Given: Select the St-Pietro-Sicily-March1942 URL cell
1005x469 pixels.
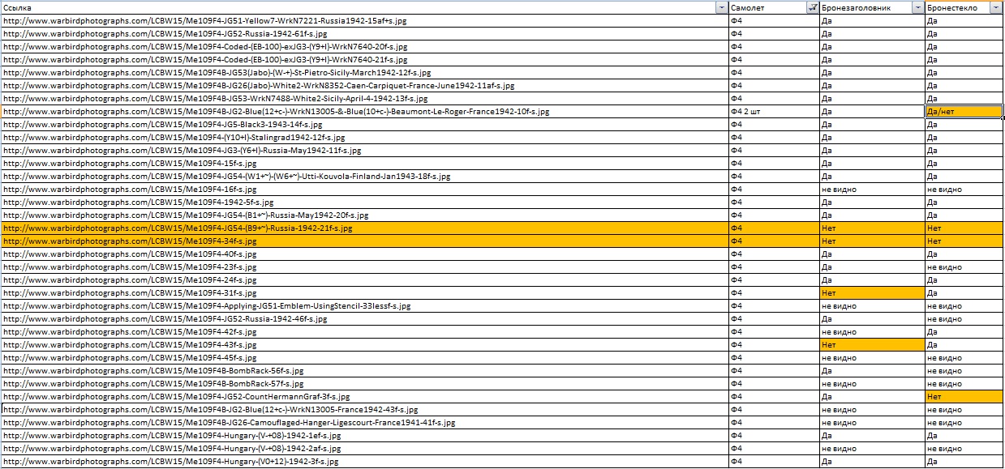Looking at the screenshot, I should coord(364,72).
